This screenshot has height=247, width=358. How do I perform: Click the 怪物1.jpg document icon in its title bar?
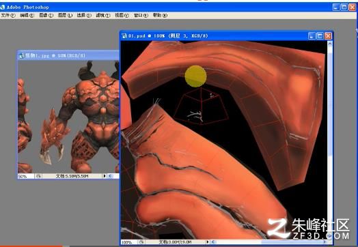click(x=22, y=55)
